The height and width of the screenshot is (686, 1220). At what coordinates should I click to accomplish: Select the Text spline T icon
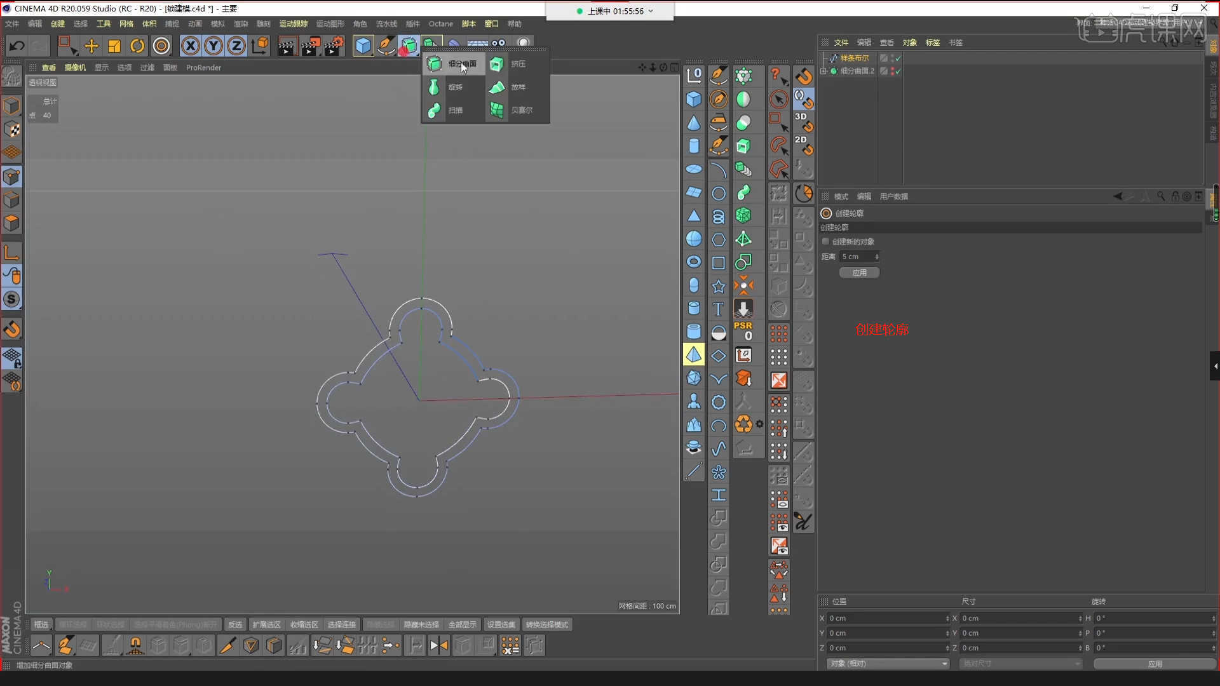(x=719, y=309)
